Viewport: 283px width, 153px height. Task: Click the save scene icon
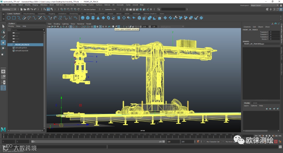tap(29, 9)
